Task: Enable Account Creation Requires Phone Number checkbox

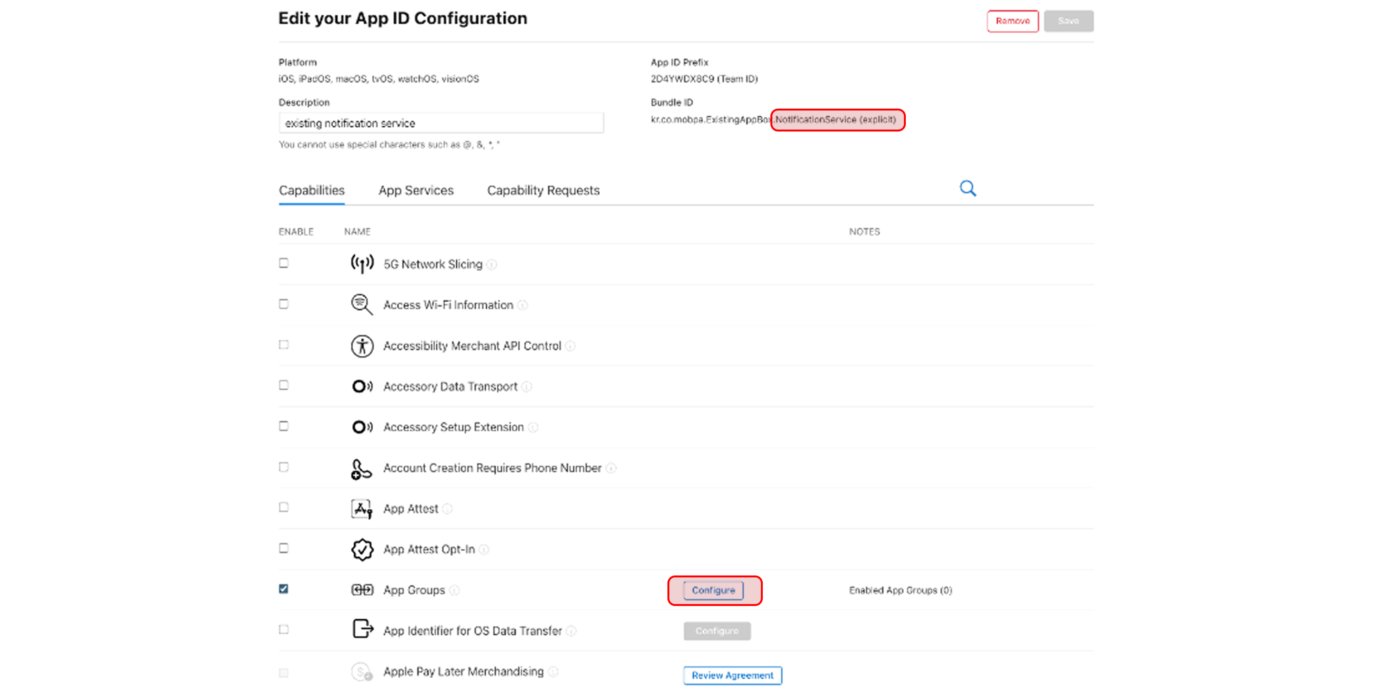Action: pos(284,467)
